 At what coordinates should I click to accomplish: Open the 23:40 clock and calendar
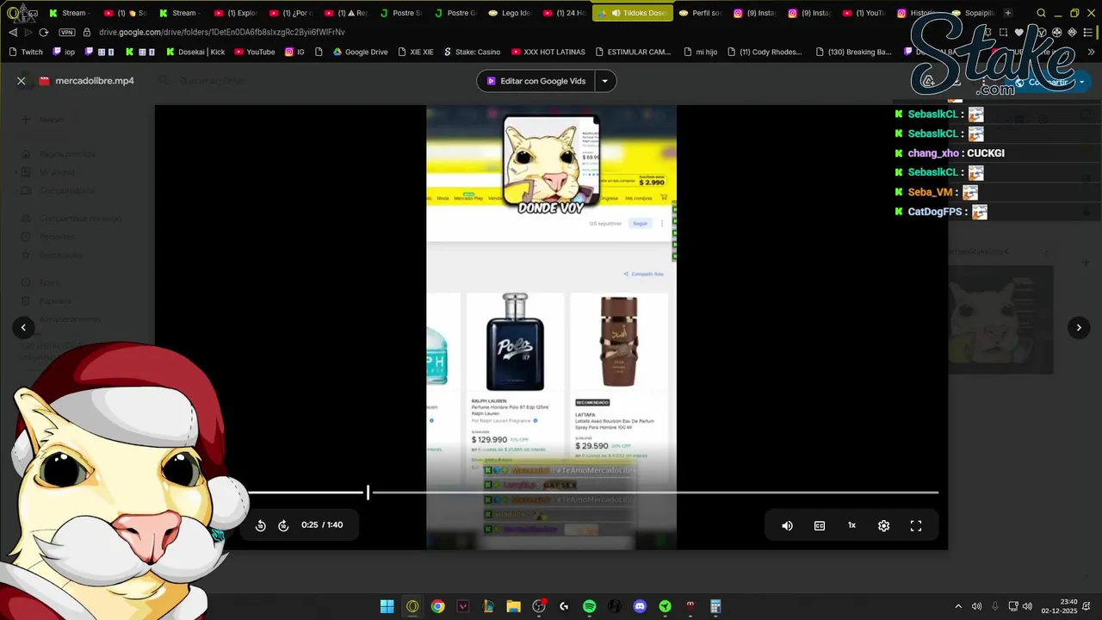[x=1059, y=606]
